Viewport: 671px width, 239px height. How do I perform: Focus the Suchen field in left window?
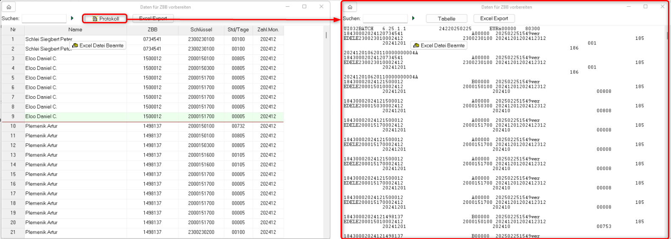[x=44, y=19]
